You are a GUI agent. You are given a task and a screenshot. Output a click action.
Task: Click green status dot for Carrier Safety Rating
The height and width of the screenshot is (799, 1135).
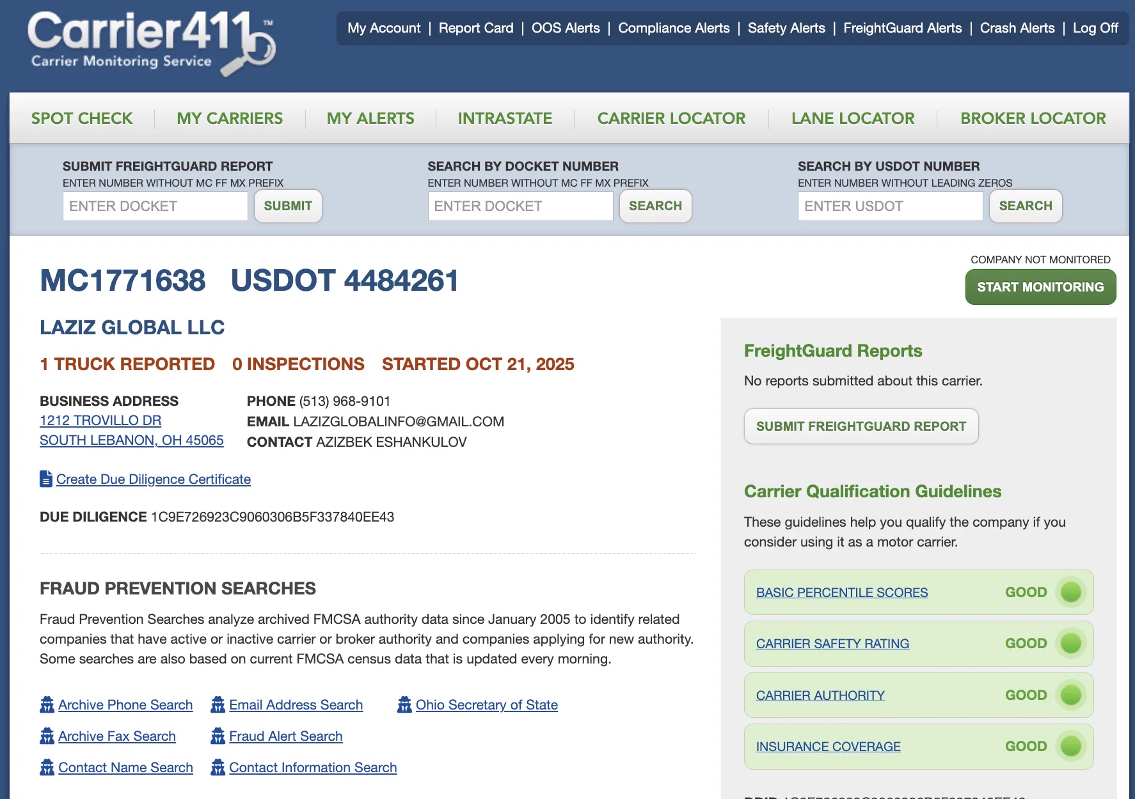point(1070,643)
